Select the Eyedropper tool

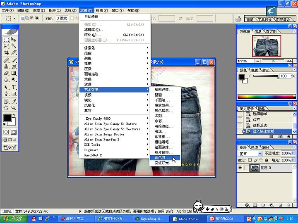14,102
